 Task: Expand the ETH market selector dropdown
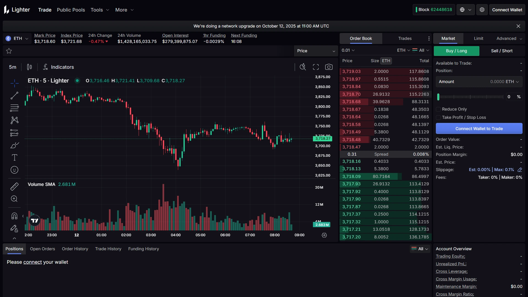[x=17, y=38]
